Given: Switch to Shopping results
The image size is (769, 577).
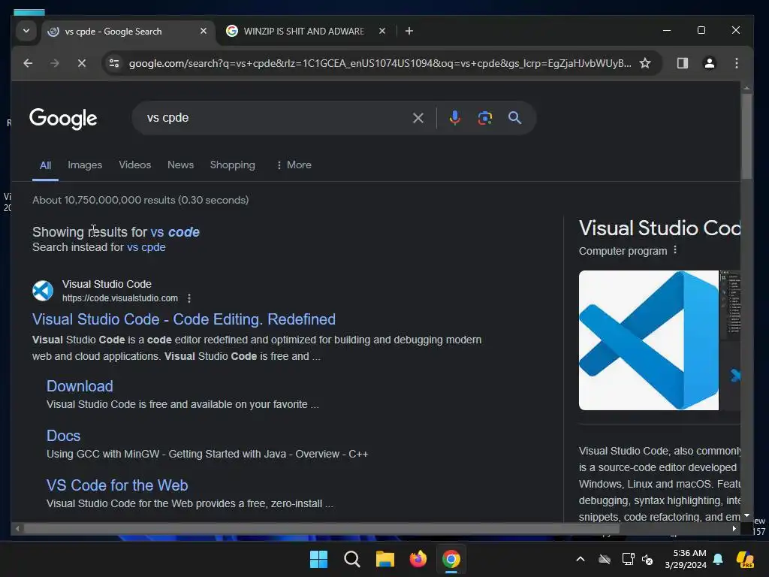Looking at the screenshot, I should 233,165.
